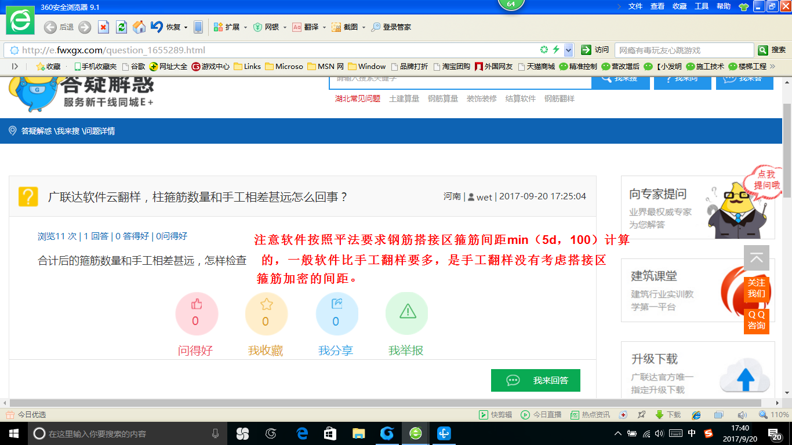Open the 文件 menu

[x=635, y=6]
